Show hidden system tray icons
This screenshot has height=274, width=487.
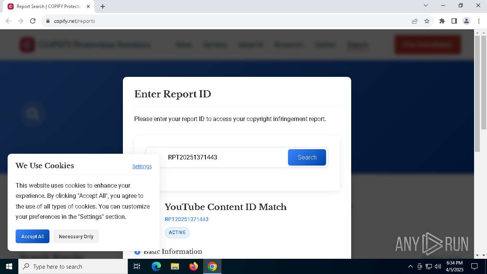[410, 266]
